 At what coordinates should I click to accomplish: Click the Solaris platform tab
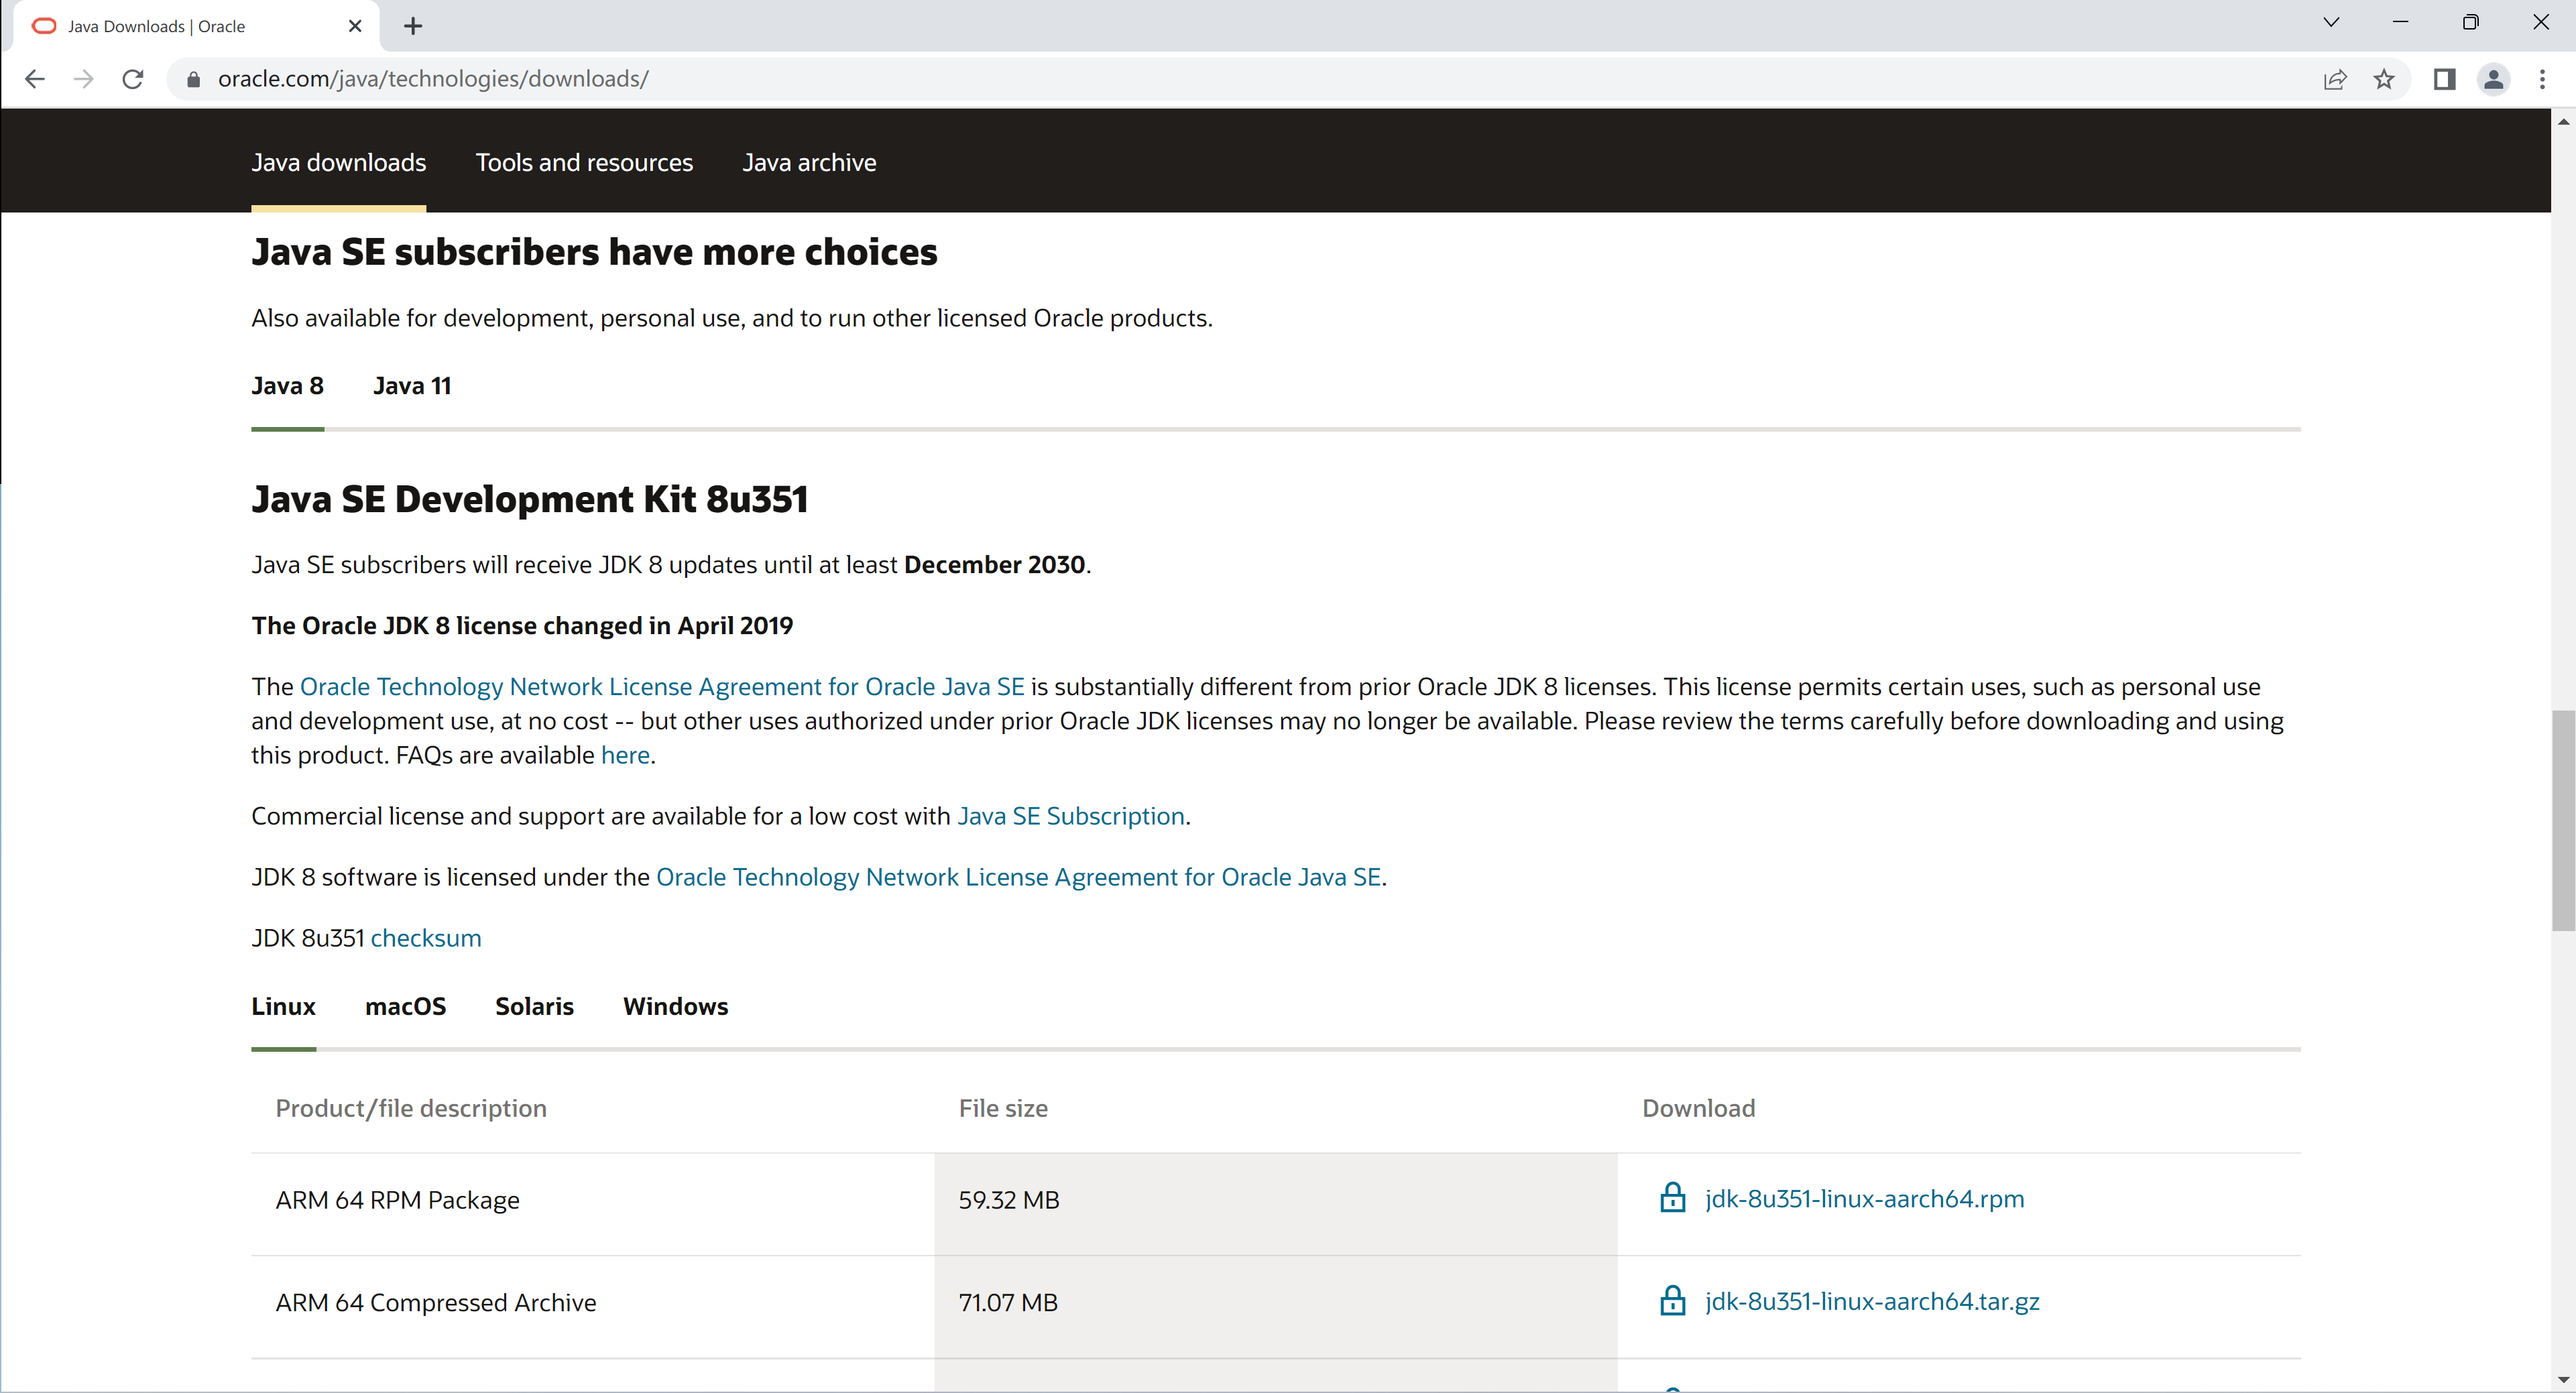click(x=534, y=1006)
